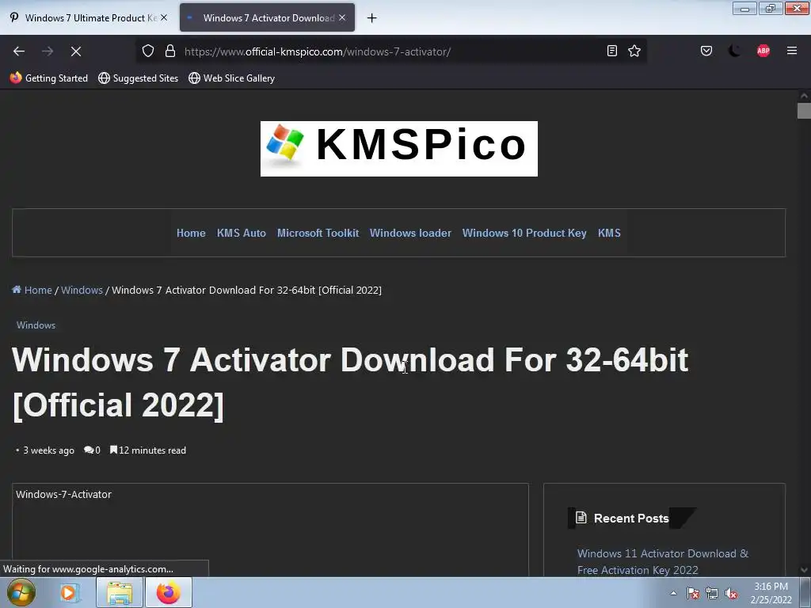Open Windows loader menu item

(x=411, y=234)
